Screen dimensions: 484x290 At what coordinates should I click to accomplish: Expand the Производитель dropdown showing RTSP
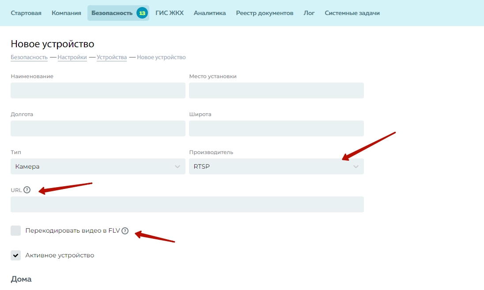276,166
